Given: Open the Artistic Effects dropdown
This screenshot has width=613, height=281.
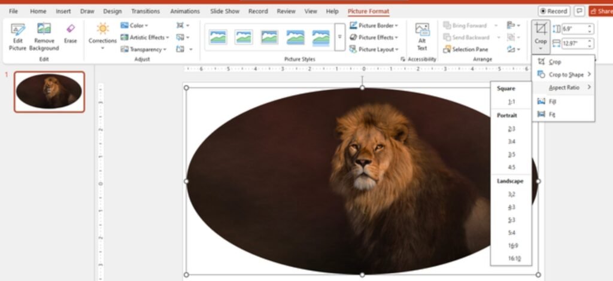Looking at the screenshot, I should (x=145, y=38).
